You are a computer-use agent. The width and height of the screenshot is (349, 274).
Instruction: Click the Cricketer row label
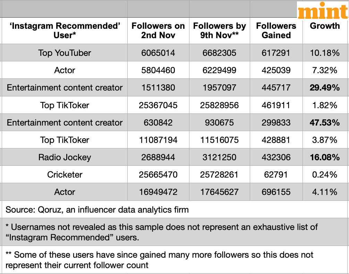[x=65, y=174]
